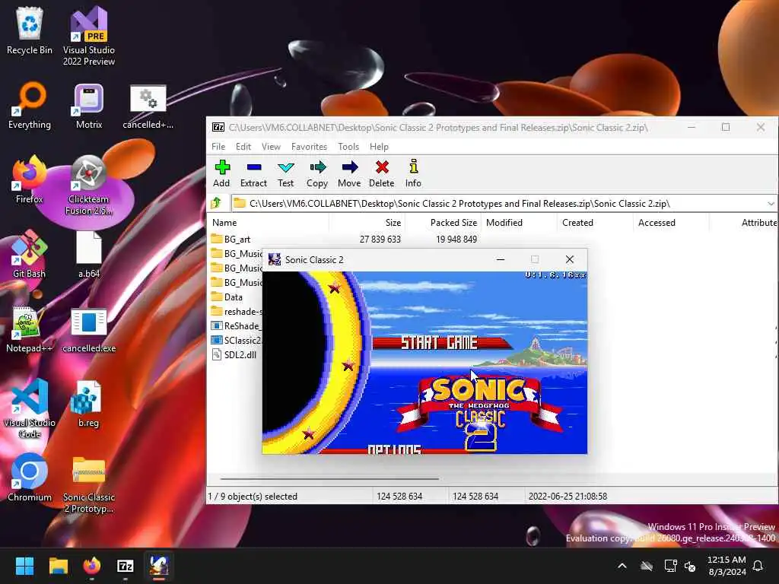Switch to Firefox on the taskbar

point(91,566)
